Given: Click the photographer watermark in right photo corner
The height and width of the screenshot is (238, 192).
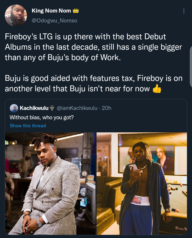Looking at the screenshot, I should tap(181, 228).
